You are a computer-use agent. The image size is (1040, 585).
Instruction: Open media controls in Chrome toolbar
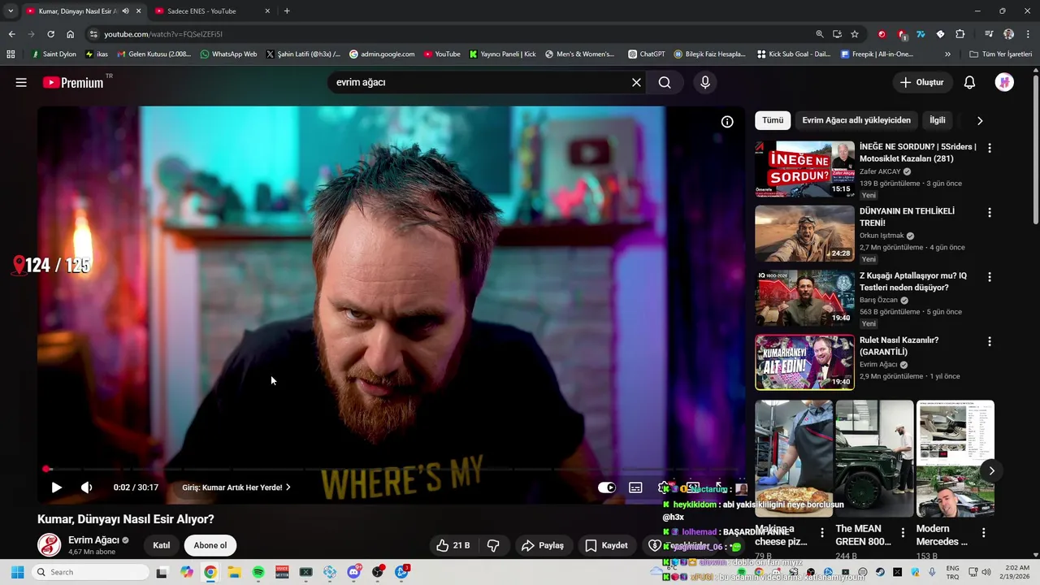989,34
